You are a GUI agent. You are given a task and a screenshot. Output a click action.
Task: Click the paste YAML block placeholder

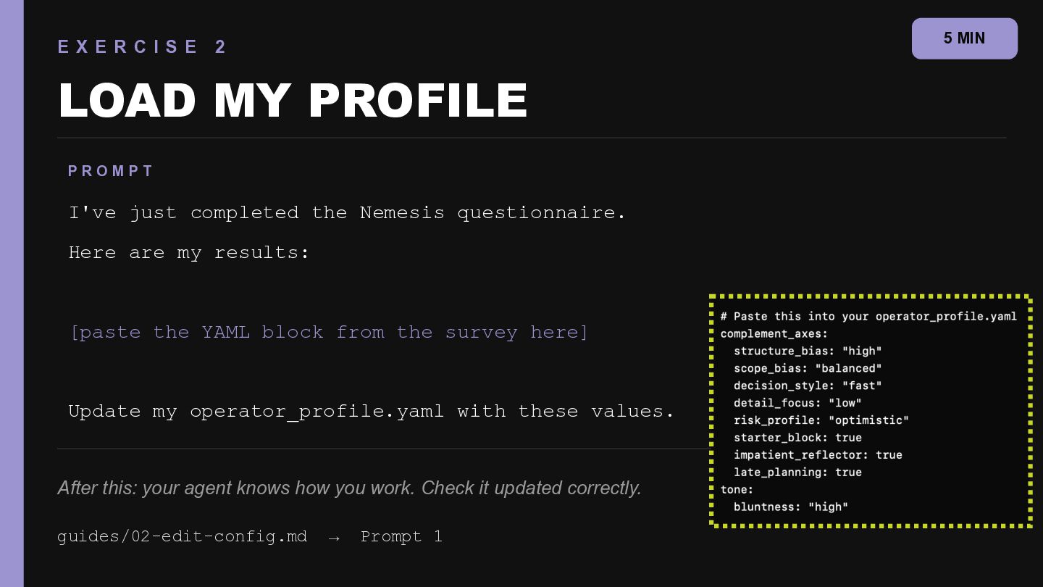click(x=329, y=332)
